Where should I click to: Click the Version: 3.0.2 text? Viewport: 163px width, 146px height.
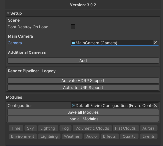[83, 5]
